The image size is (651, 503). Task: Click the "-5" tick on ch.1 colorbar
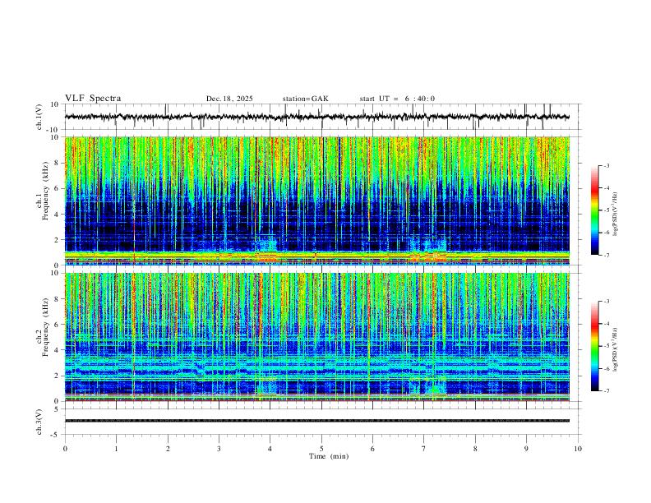tap(607, 210)
